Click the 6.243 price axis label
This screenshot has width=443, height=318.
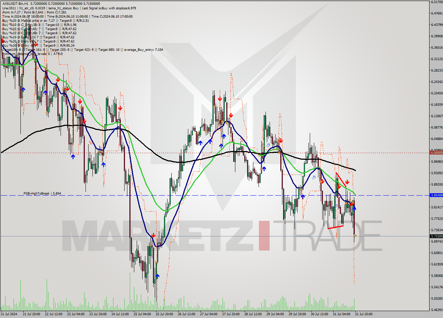437,82
